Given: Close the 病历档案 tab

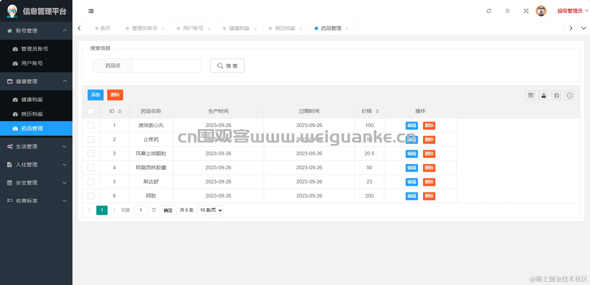Looking at the screenshot, I should coord(301,29).
